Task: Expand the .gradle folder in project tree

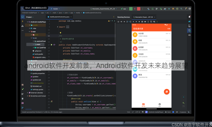Action: 29,25
